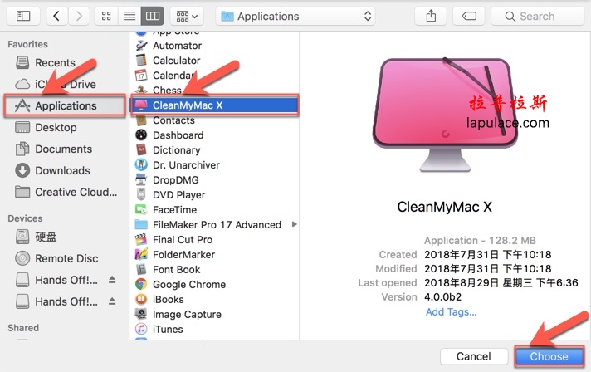The image size is (591, 372).
Task: Click the CleanMyMac X preview image
Action: click(x=445, y=115)
